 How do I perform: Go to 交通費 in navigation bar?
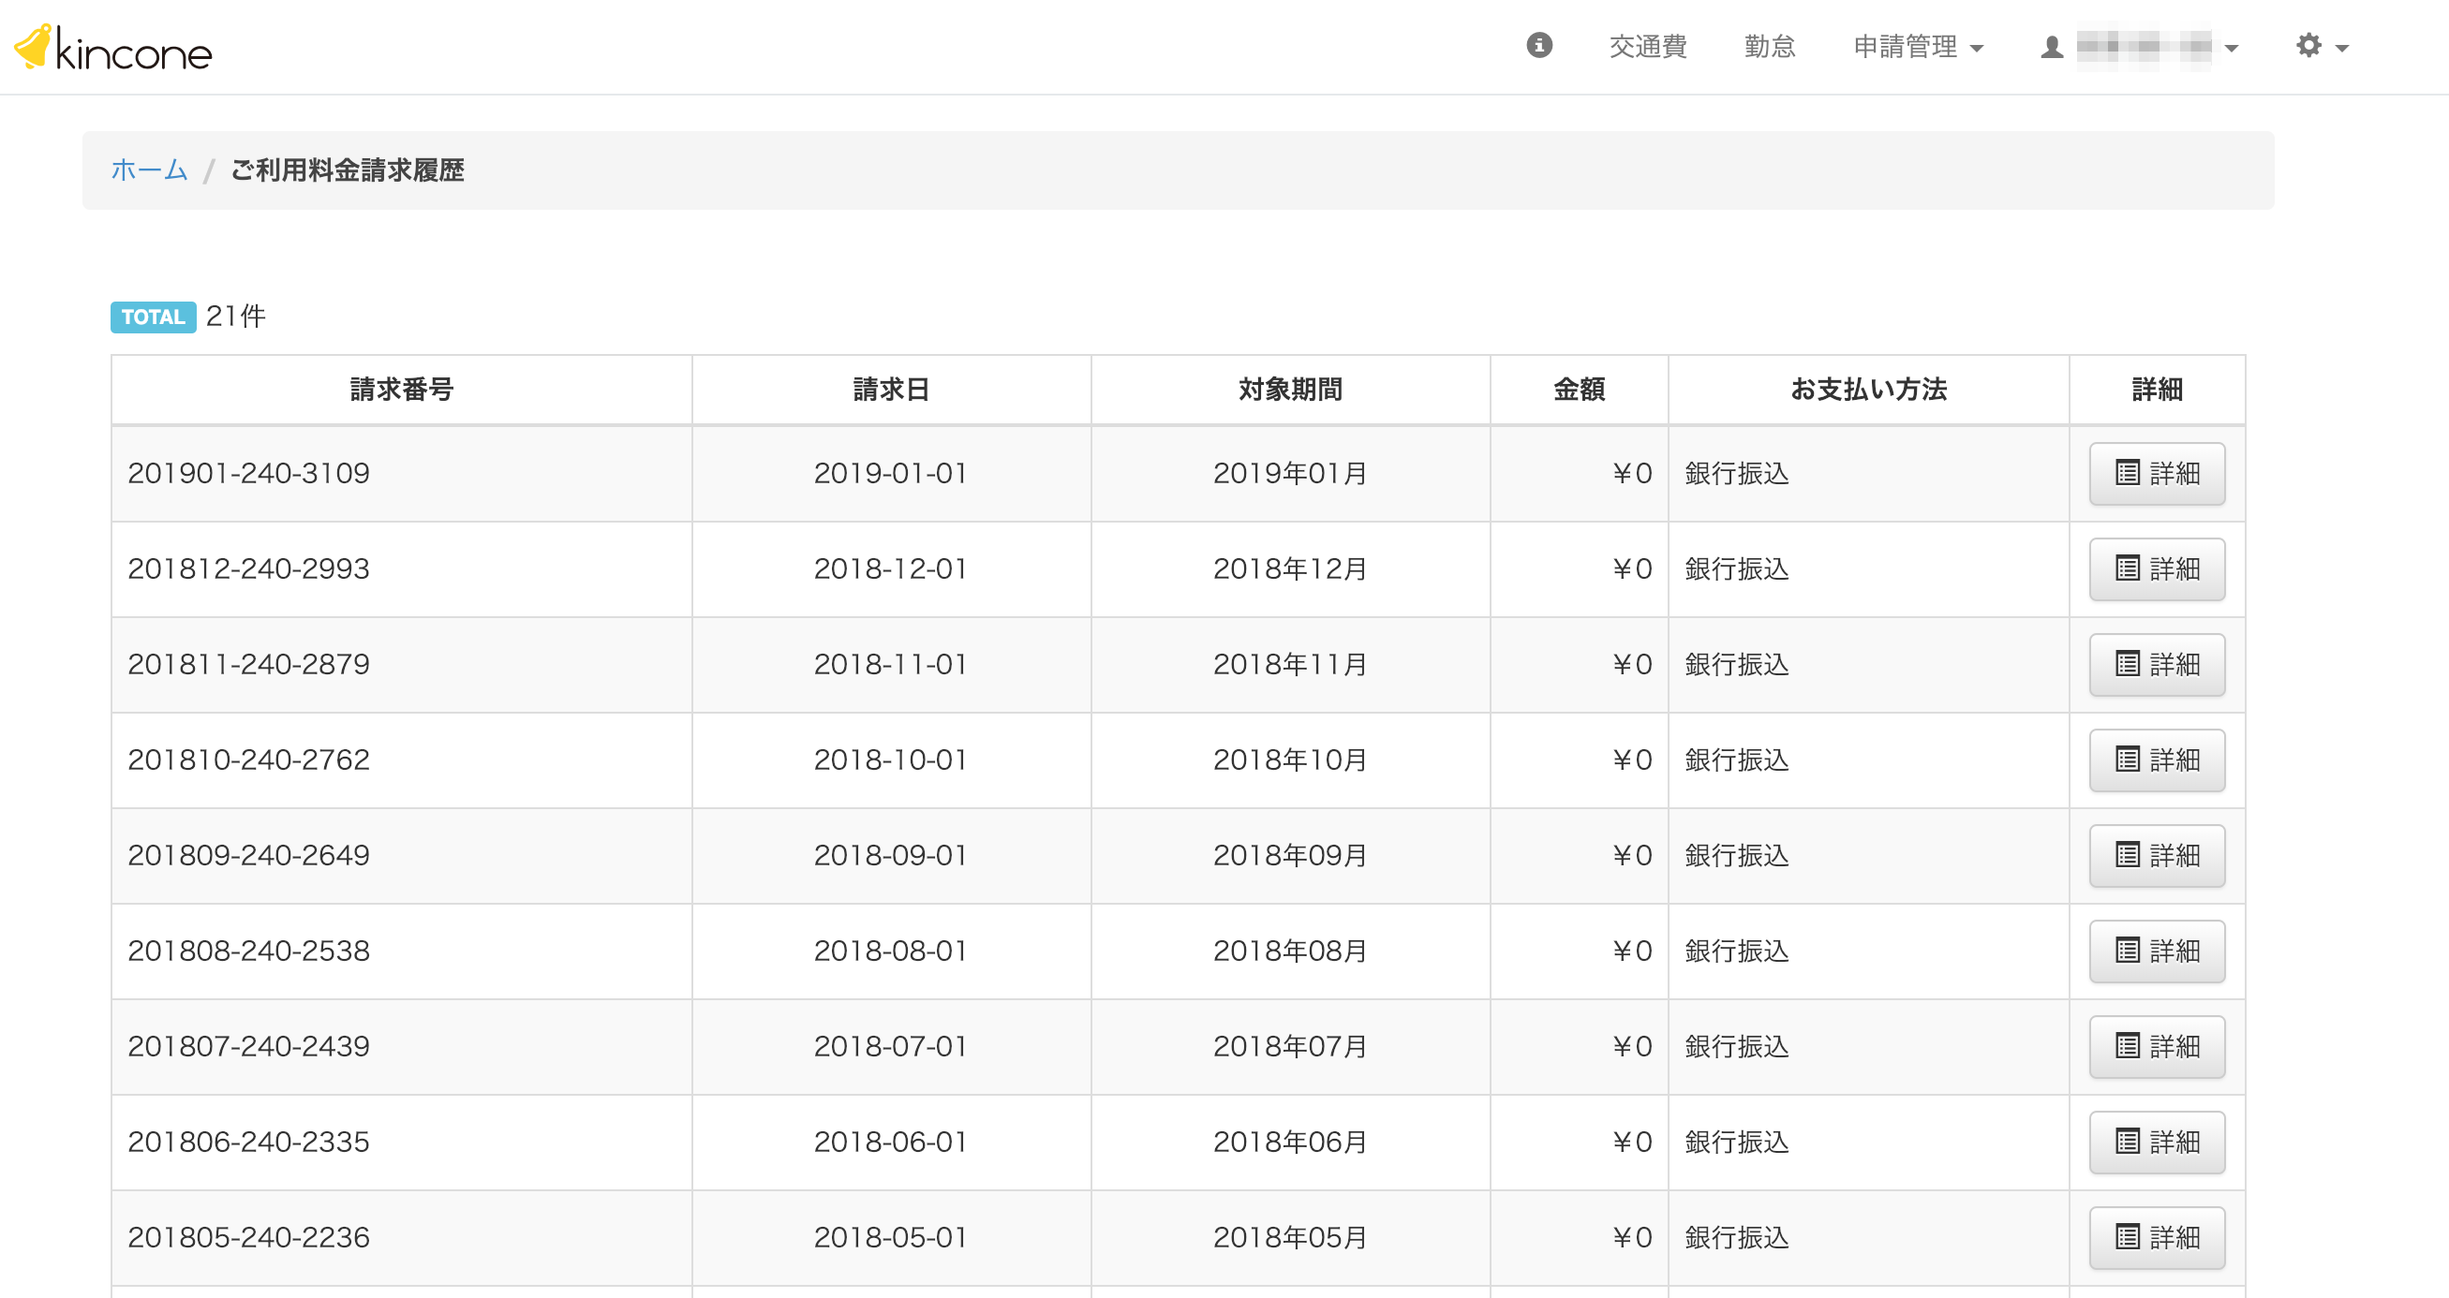tap(1648, 47)
